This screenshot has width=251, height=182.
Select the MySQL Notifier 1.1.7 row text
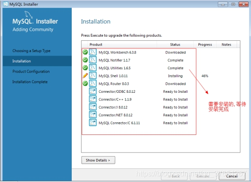pyautogui.click(x=114, y=60)
